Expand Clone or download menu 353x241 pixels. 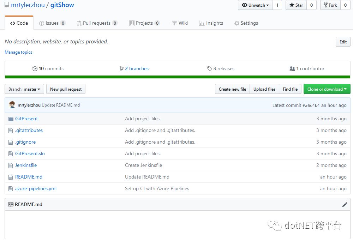[x=327, y=89]
